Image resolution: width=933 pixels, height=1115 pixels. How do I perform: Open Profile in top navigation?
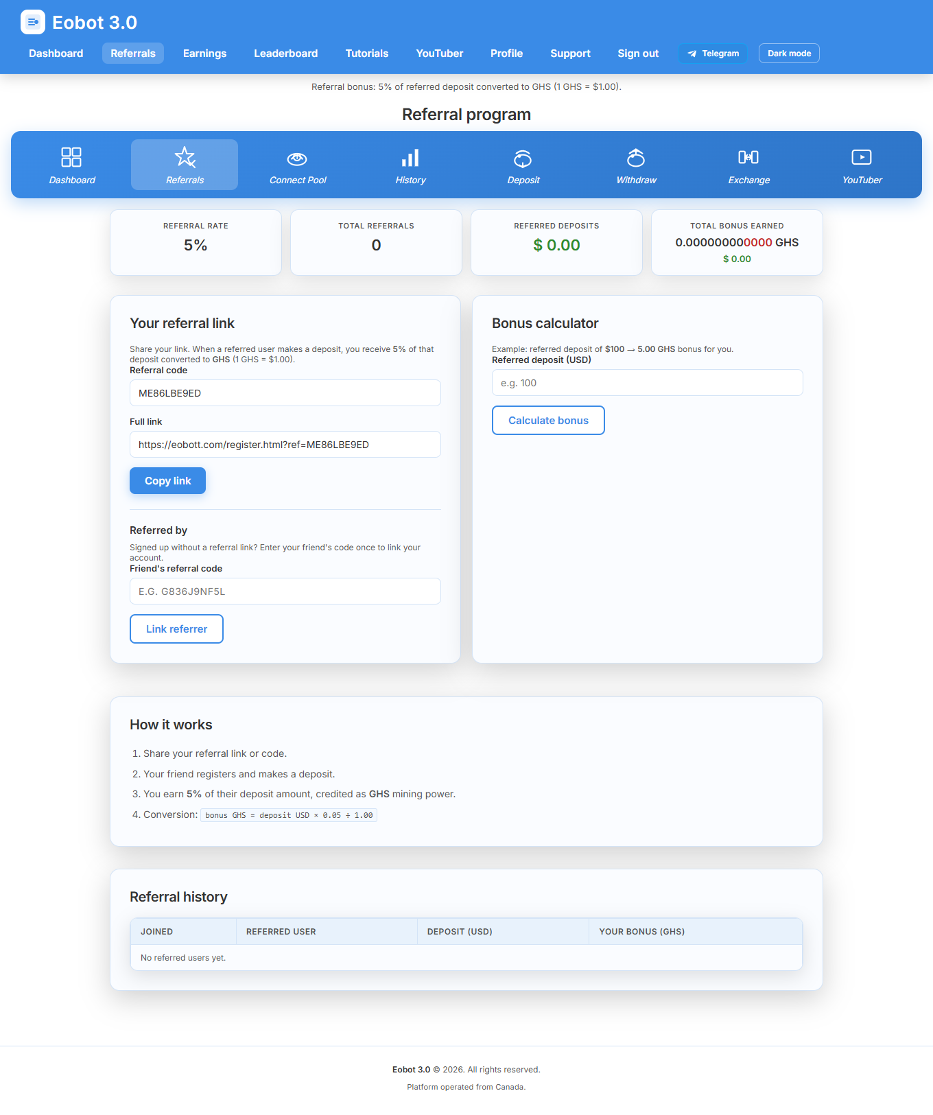506,54
